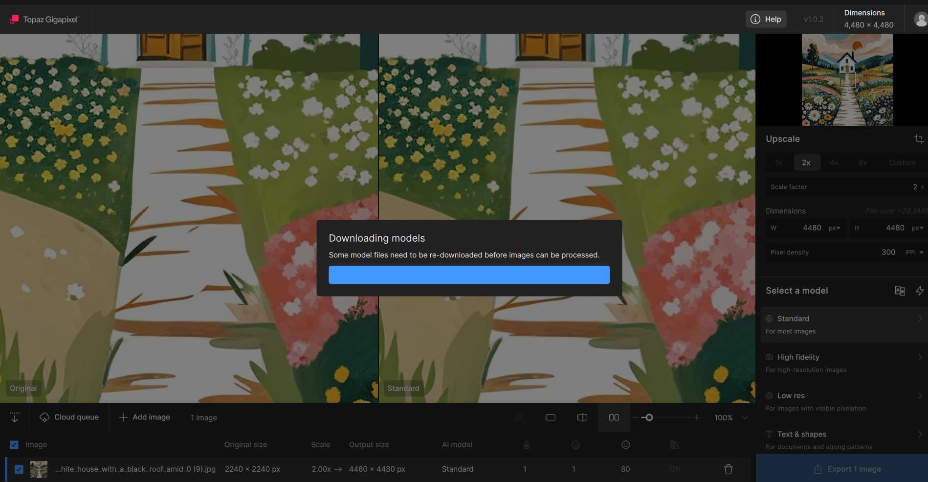Image resolution: width=928 pixels, height=482 pixels.
Task: Toggle the select all images checkbox
Action: (14, 445)
